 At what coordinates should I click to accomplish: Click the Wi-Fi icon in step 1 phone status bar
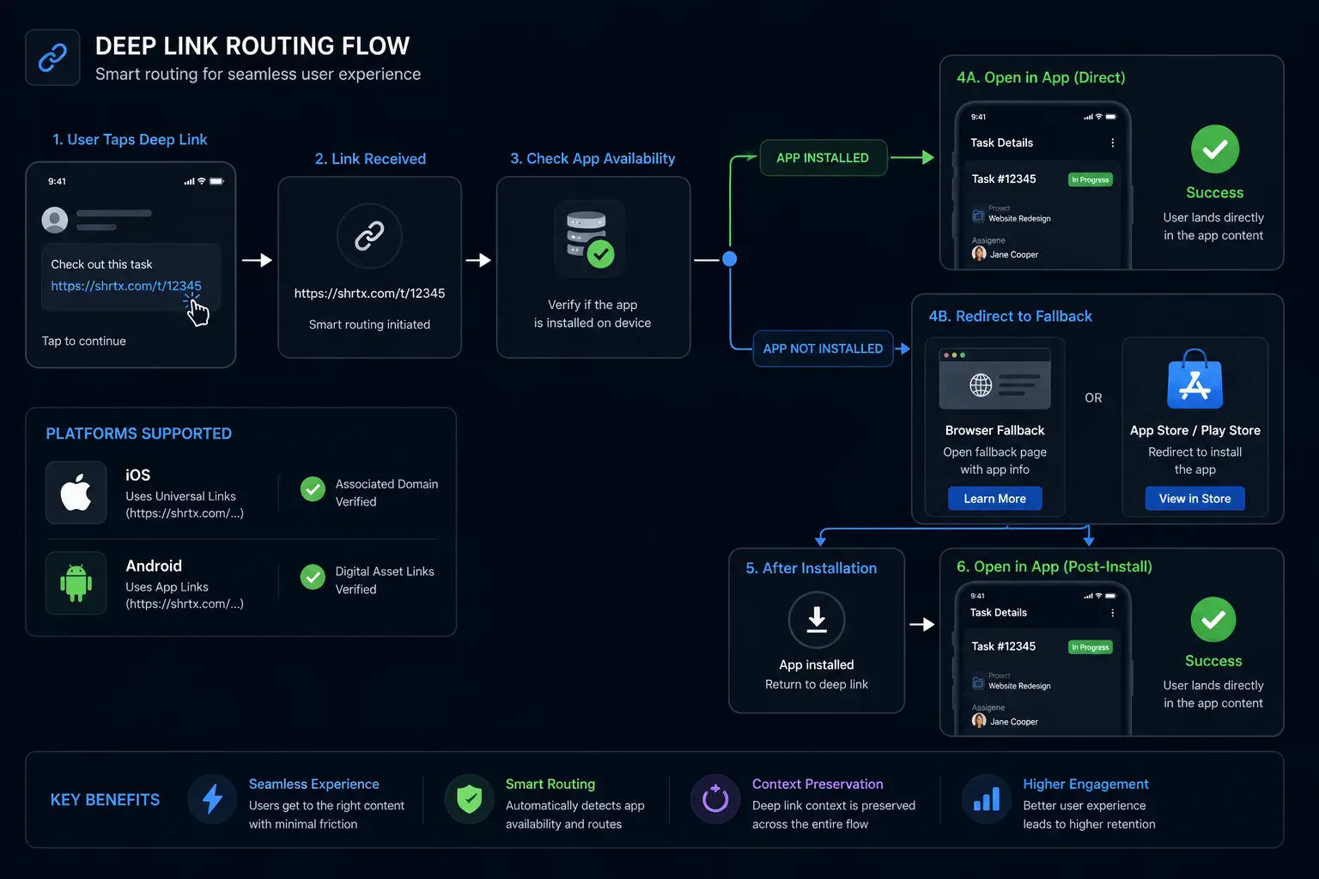pyautogui.click(x=202, y=181)
